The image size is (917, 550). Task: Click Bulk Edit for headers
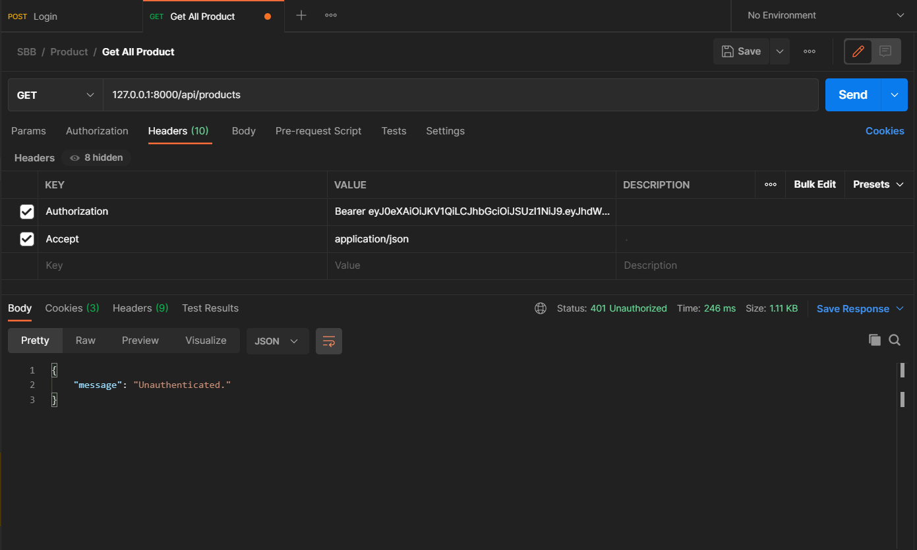click(x=815, y=184)
